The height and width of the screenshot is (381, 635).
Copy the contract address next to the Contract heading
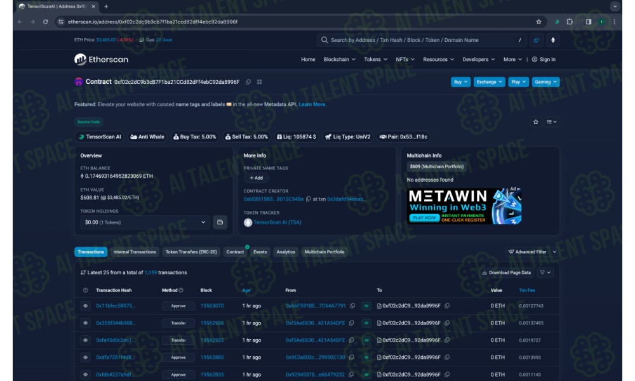pos(248,82)
